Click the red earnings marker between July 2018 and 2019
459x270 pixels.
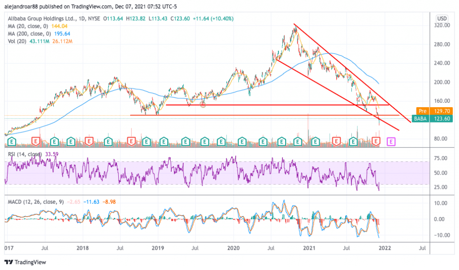(131, 142)
